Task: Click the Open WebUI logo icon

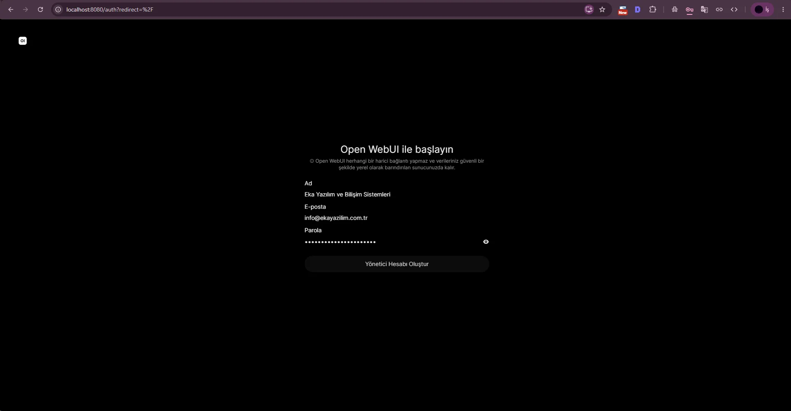Action: [x=23, y=41]
